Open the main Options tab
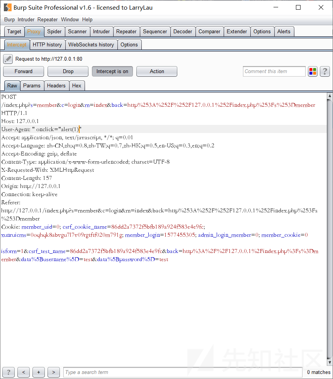Image resolution: width=333 pixels, height=379 pixels. [x=262, y=32]
